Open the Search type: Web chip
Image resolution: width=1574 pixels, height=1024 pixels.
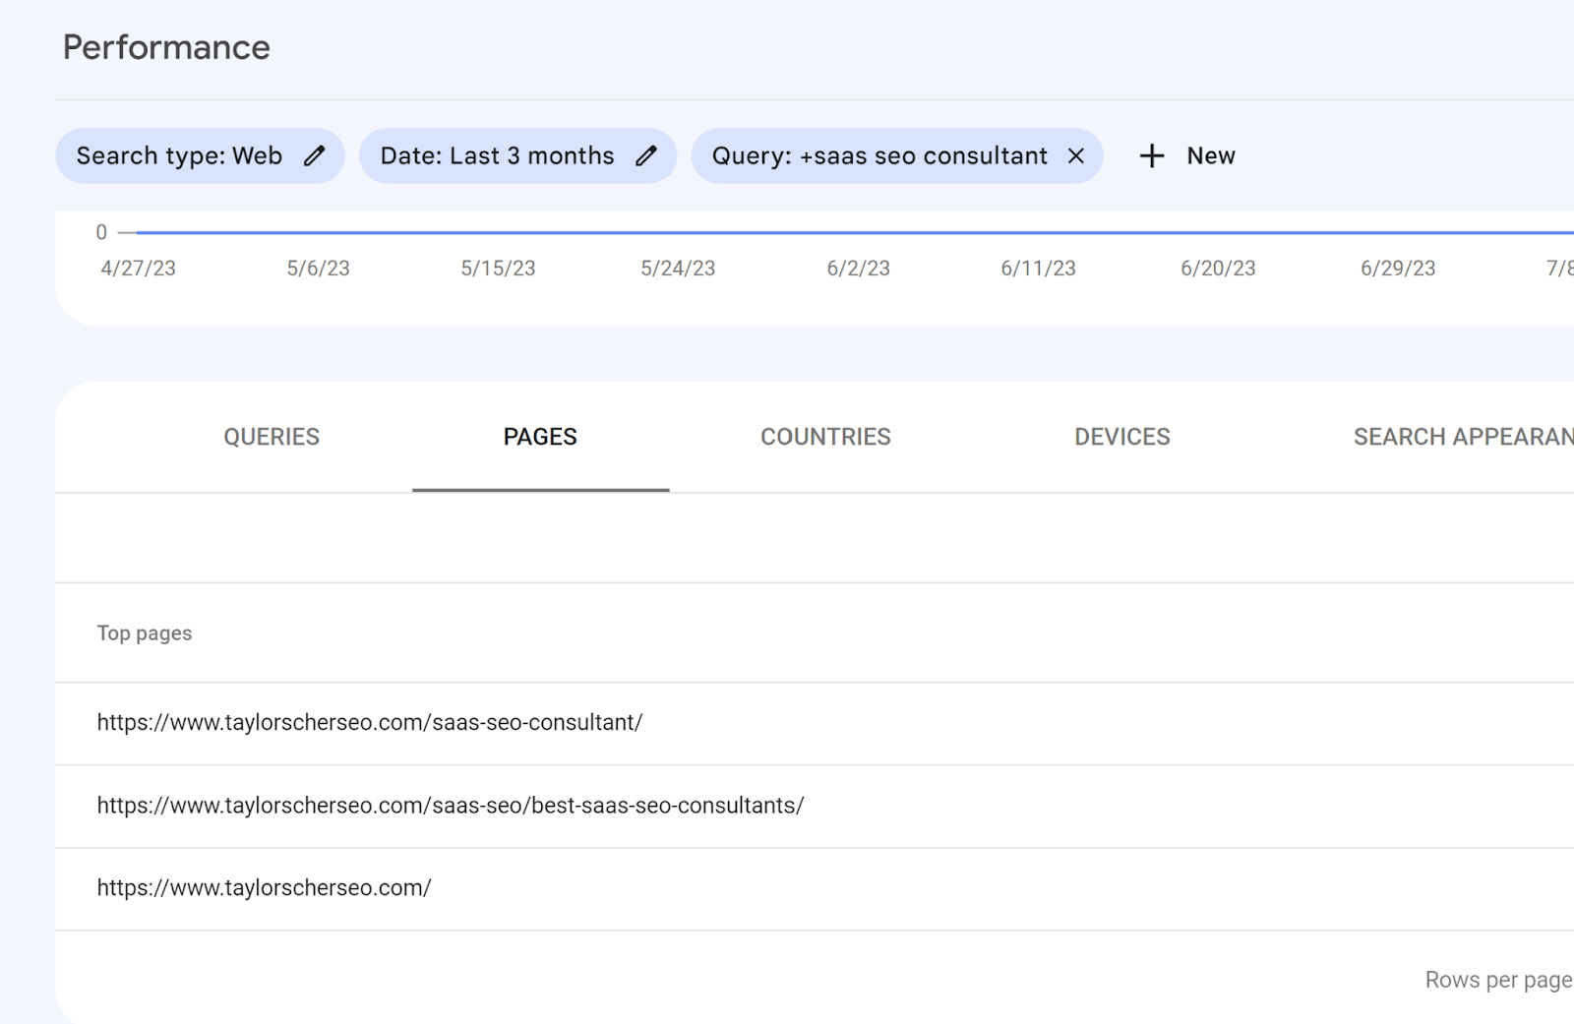[179, 156]
